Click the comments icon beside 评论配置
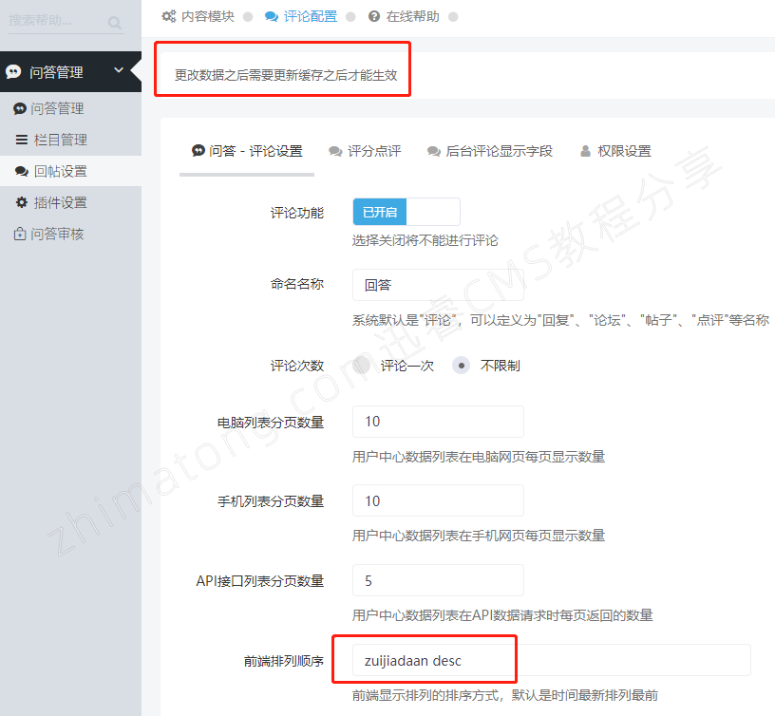 (272, 16)
